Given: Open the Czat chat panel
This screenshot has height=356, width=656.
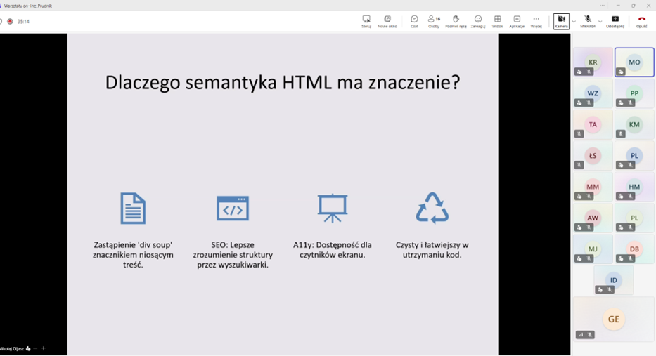Looking at the screenshot, I should pos(414,21).
